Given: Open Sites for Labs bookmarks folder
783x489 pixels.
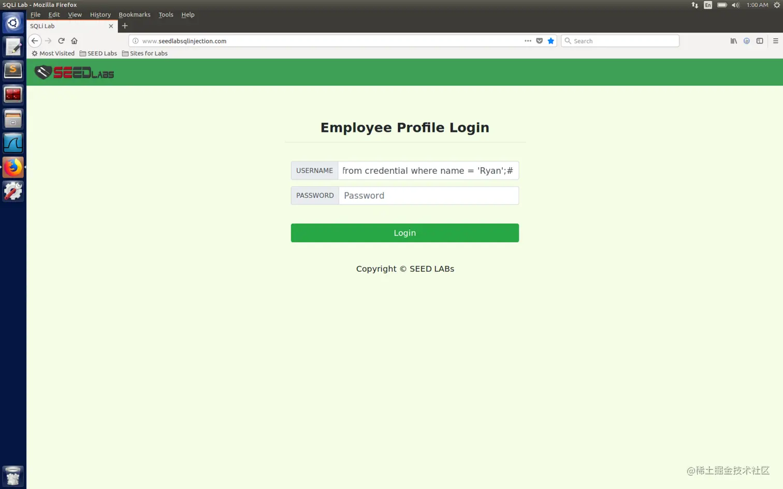Looking at the screenshot, I should click(x=145, y=53).
